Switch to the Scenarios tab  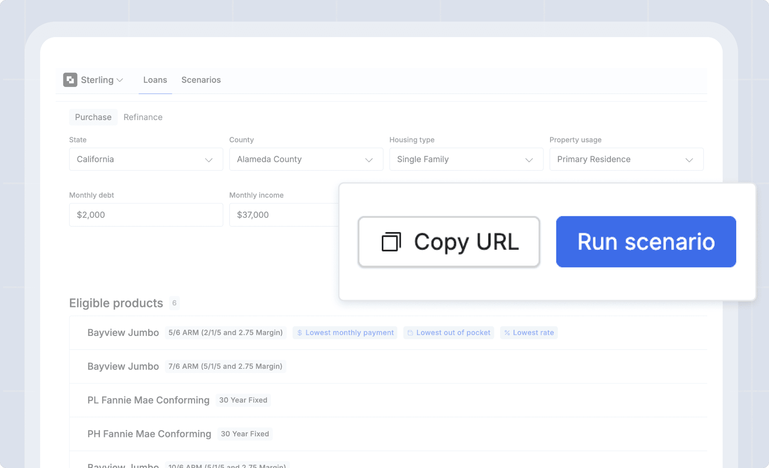[x=201, y=80]
